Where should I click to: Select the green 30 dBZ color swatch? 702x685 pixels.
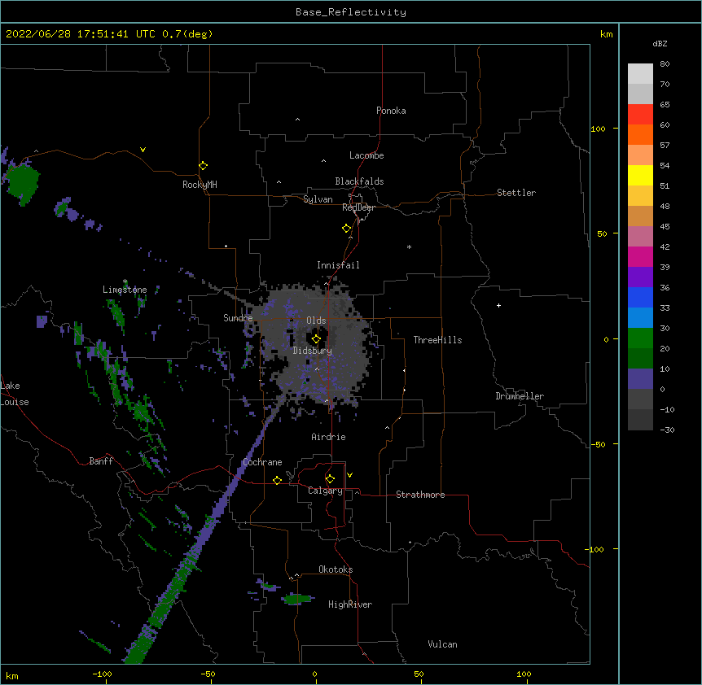640,338
